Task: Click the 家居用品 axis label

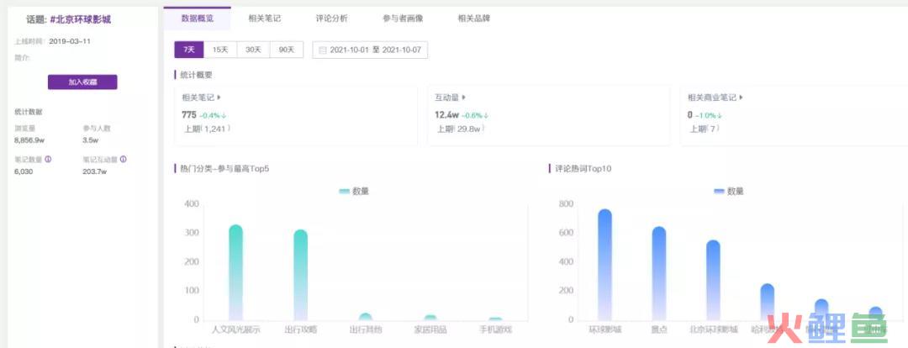Action: coord(430,330)
